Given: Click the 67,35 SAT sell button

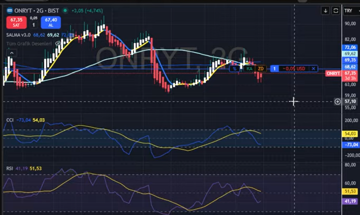Looking at the screenshot, I should click(x=16, y=22).
